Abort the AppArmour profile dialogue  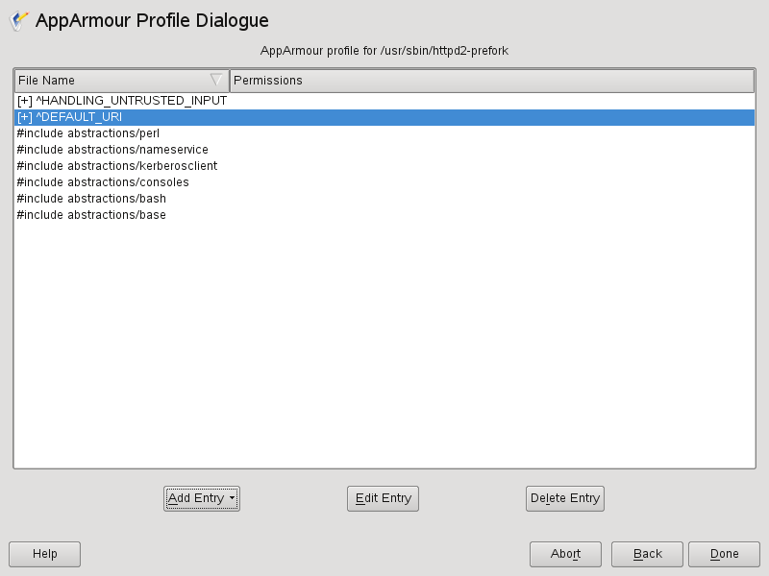pyautogui.click(x=565, y=554)
